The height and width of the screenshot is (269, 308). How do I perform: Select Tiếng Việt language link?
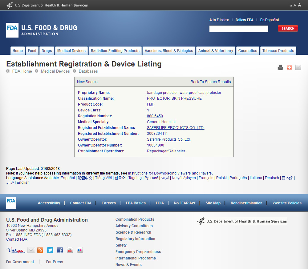103,178
